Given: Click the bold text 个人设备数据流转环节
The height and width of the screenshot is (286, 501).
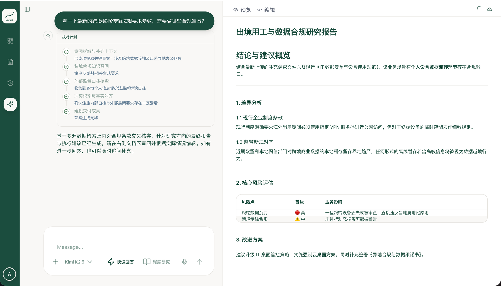Looking at the screenshot, I should coord(434,67).
